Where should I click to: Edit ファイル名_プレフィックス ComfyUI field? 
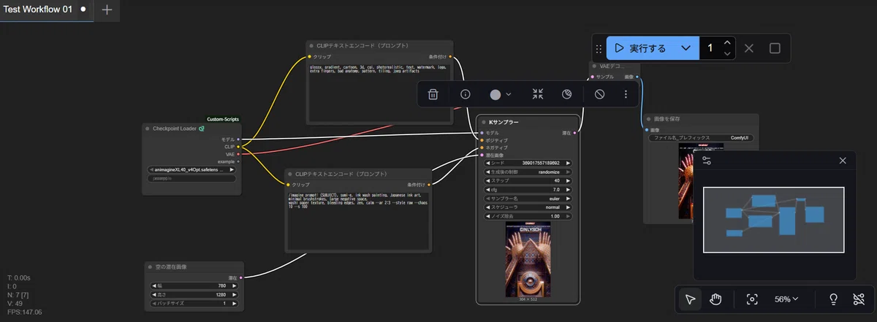(x=701, y=137)
